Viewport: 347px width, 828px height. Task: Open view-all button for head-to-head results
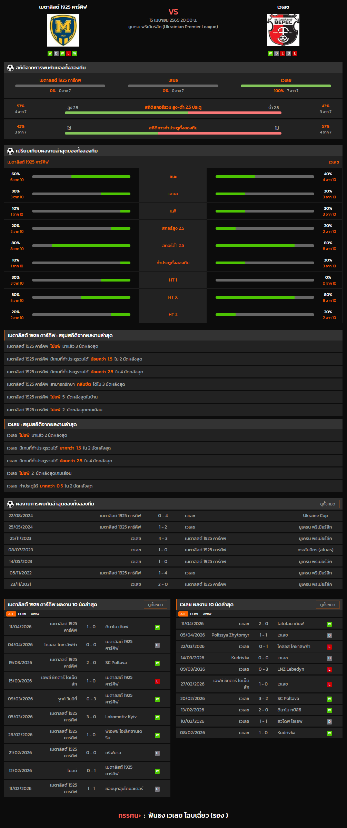(x=327, y=504)
